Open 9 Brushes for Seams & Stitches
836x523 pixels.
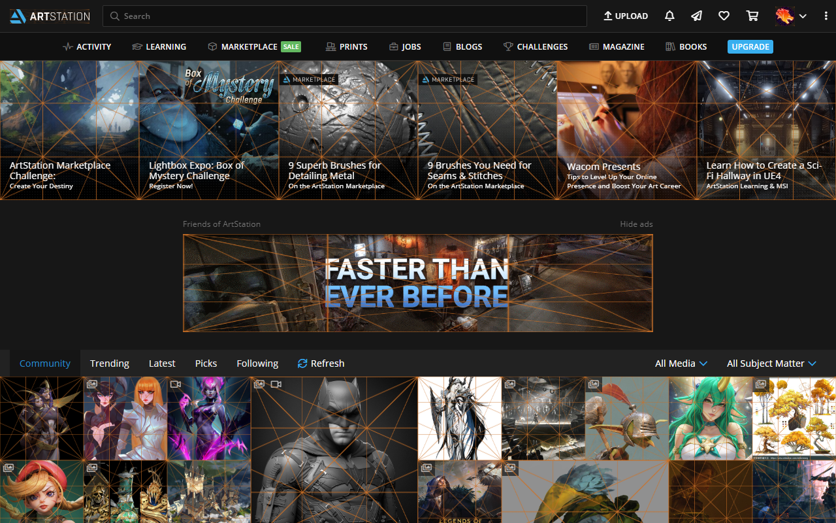pos(487,130)
